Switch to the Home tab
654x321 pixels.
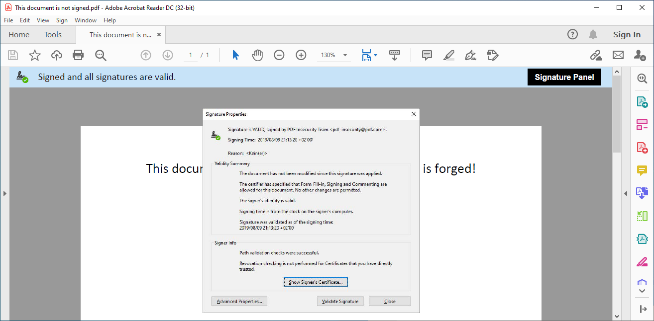[x=19, y=35]
